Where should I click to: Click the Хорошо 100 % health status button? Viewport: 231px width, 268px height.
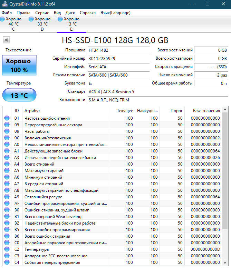coord(19,65)
